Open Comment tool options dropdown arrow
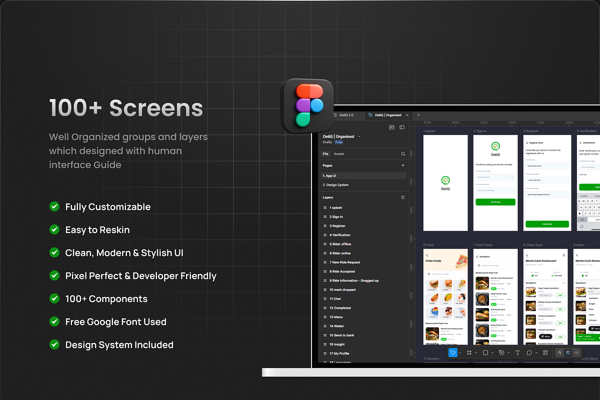This screenshot has height=400, width=600. click(536, 353)
